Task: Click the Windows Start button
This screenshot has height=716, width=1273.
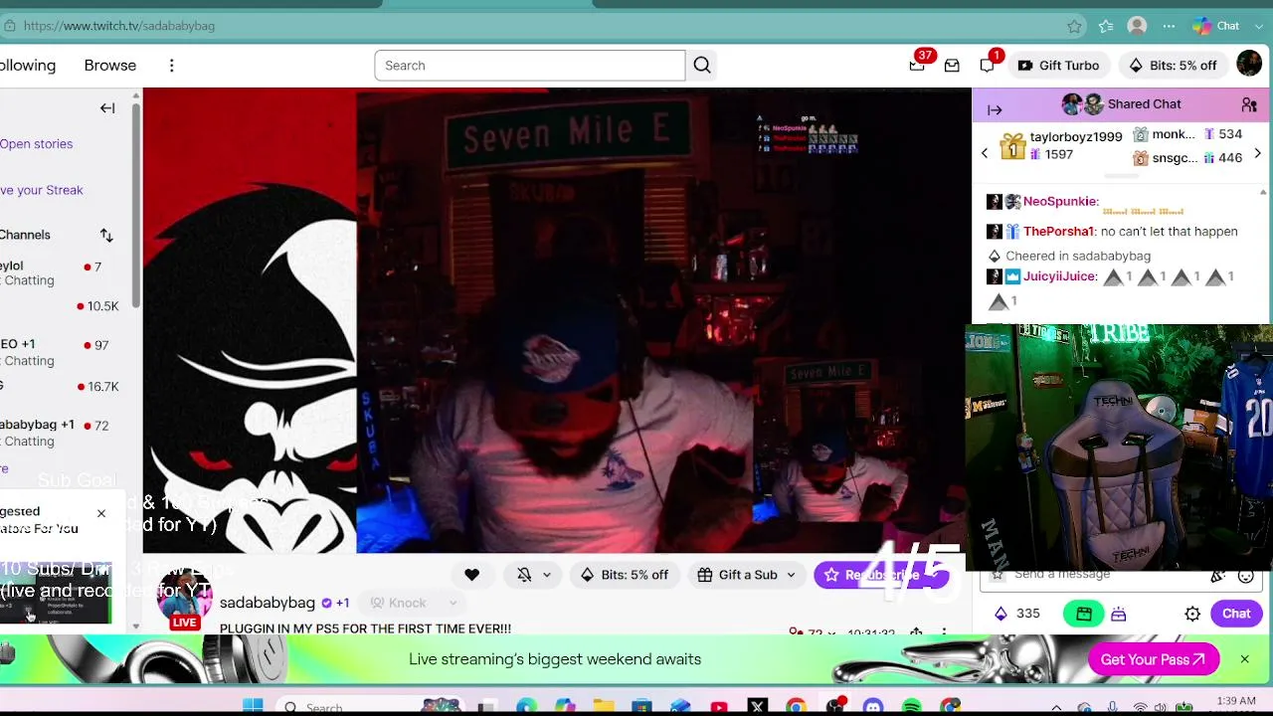Action: [253, 707]
